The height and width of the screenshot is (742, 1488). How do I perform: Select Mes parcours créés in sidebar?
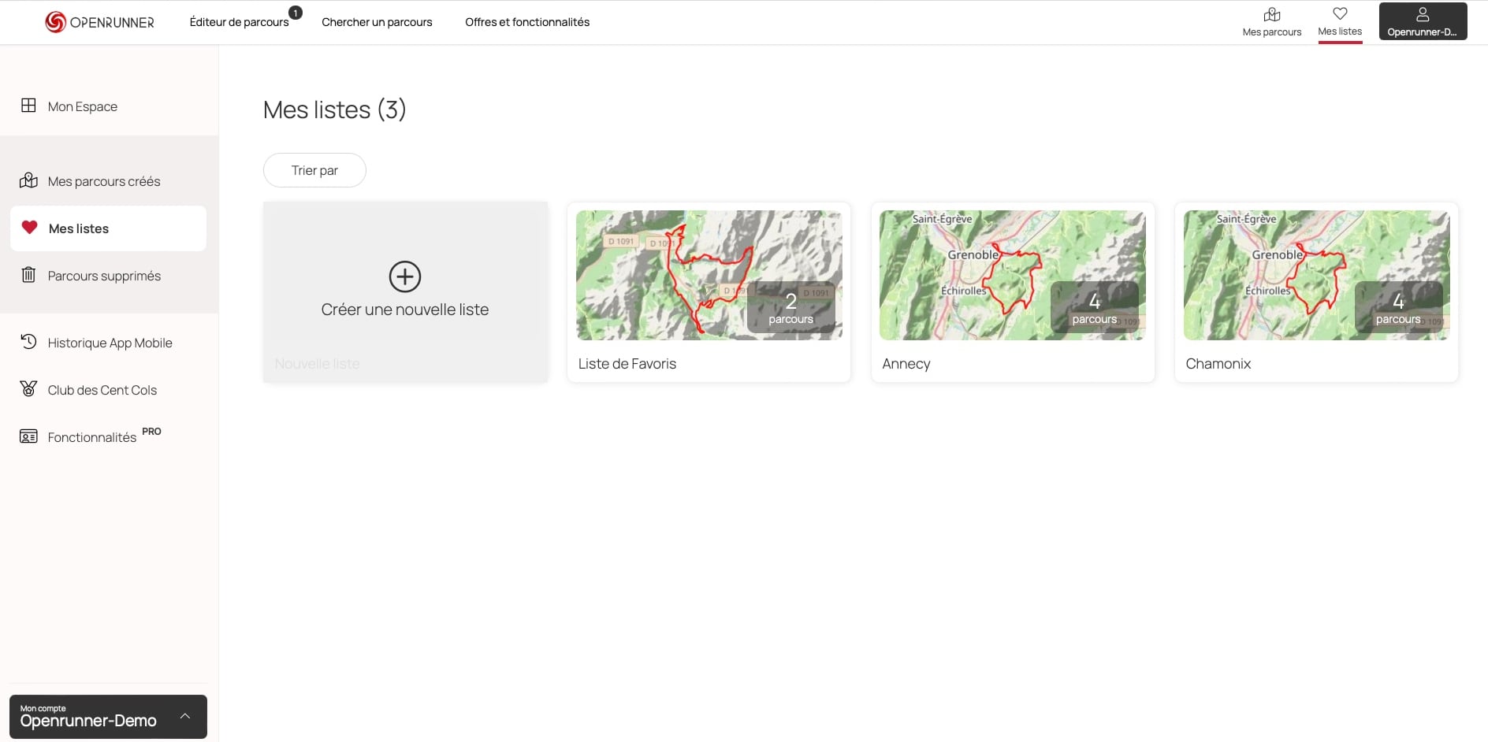click(104, 181)
